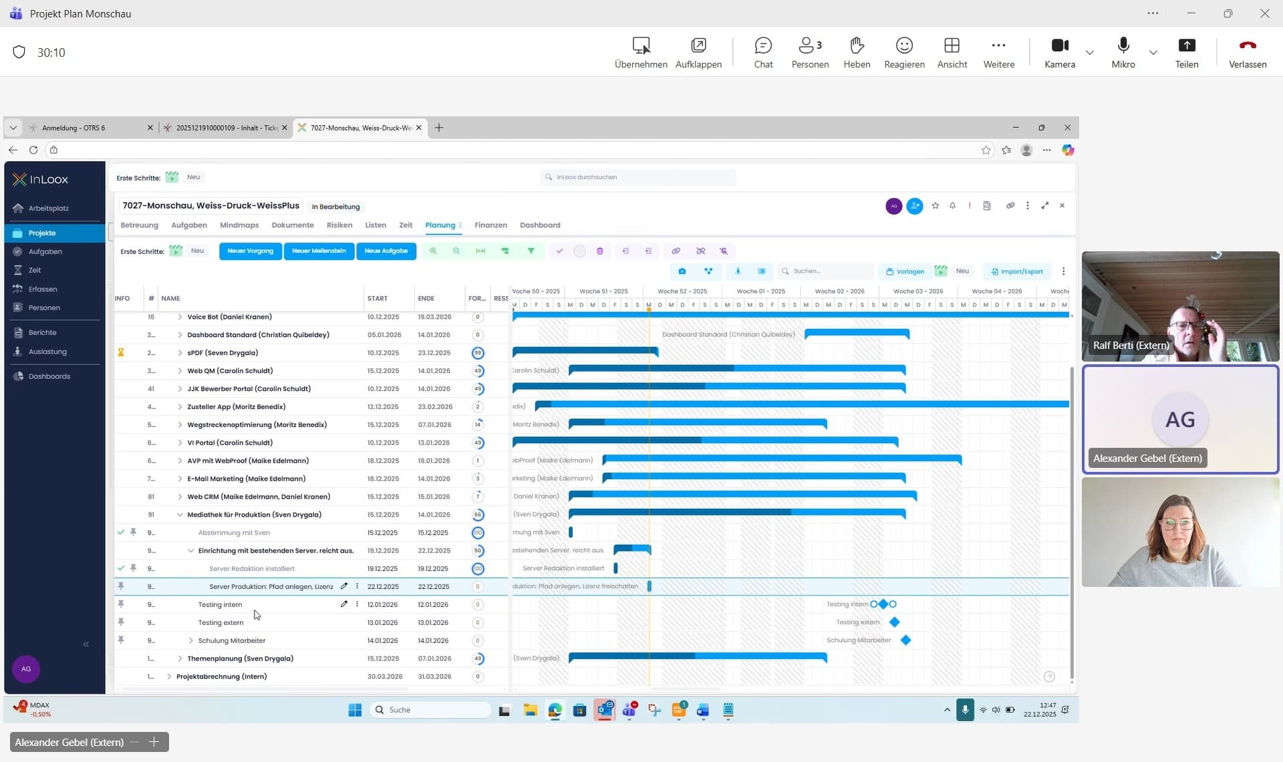Toggle the Mikro mute button
The image size is (1283, 762).
[1123, 53]
